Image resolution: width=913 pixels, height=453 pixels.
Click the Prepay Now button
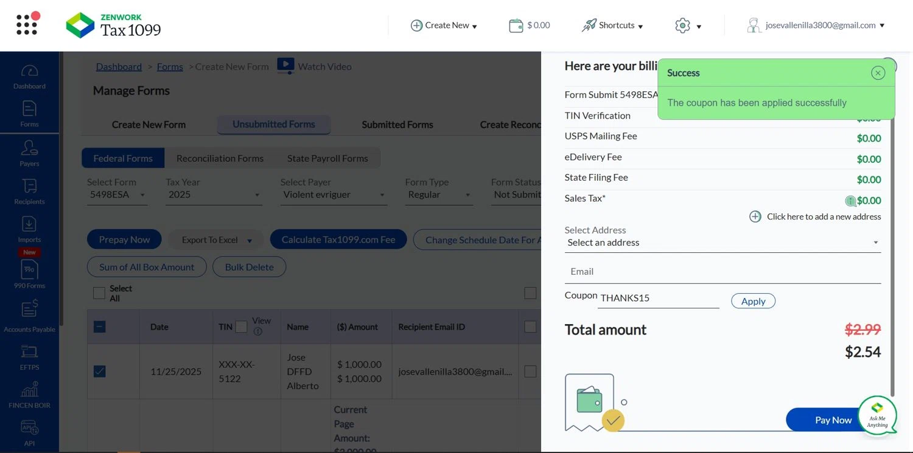[124, 240]
